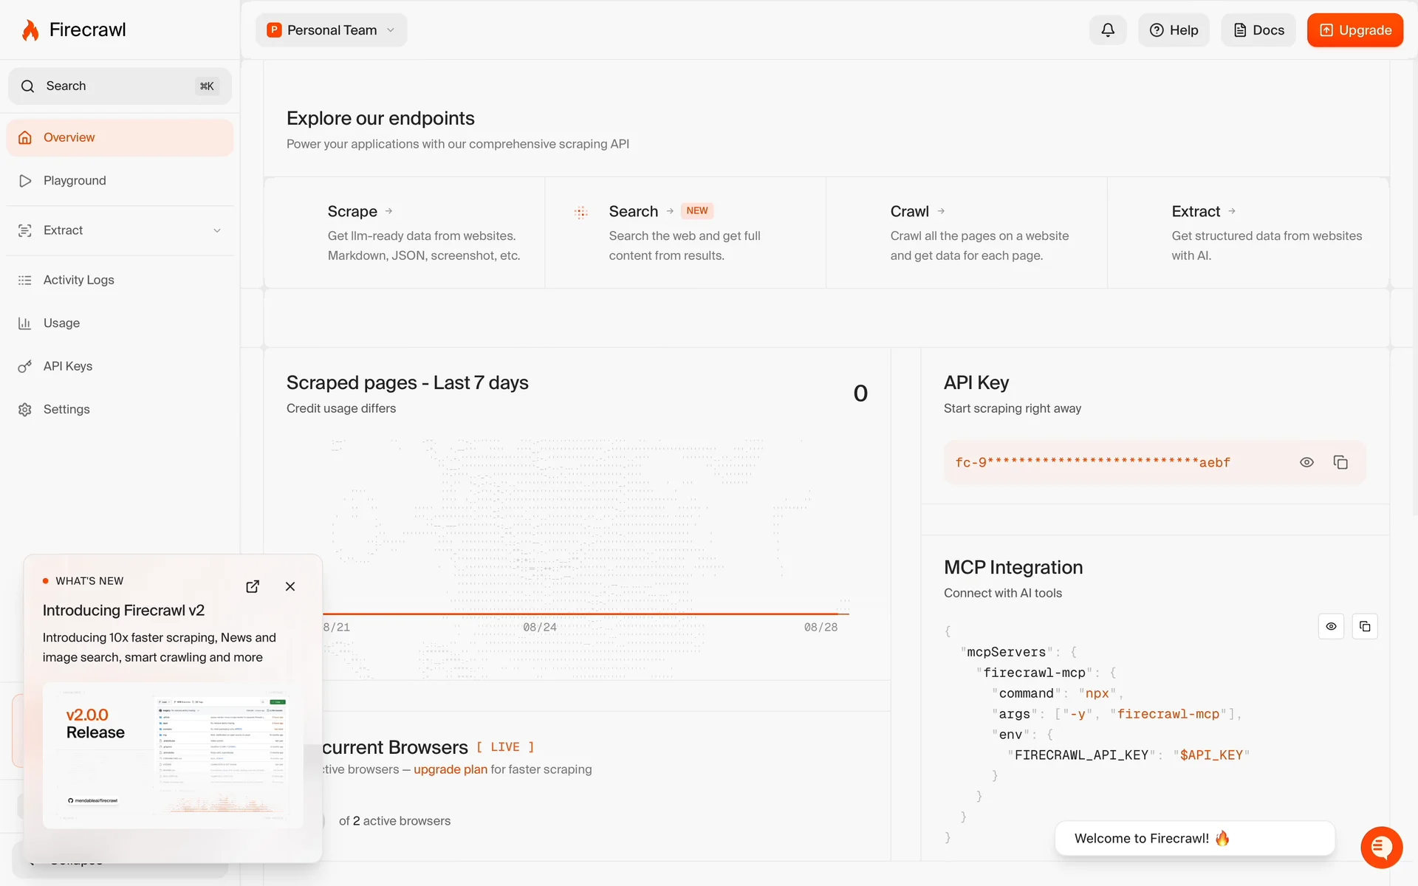Click the upgrade plan link
This screenshot has width=1418, height=886.
coord(450,769)
